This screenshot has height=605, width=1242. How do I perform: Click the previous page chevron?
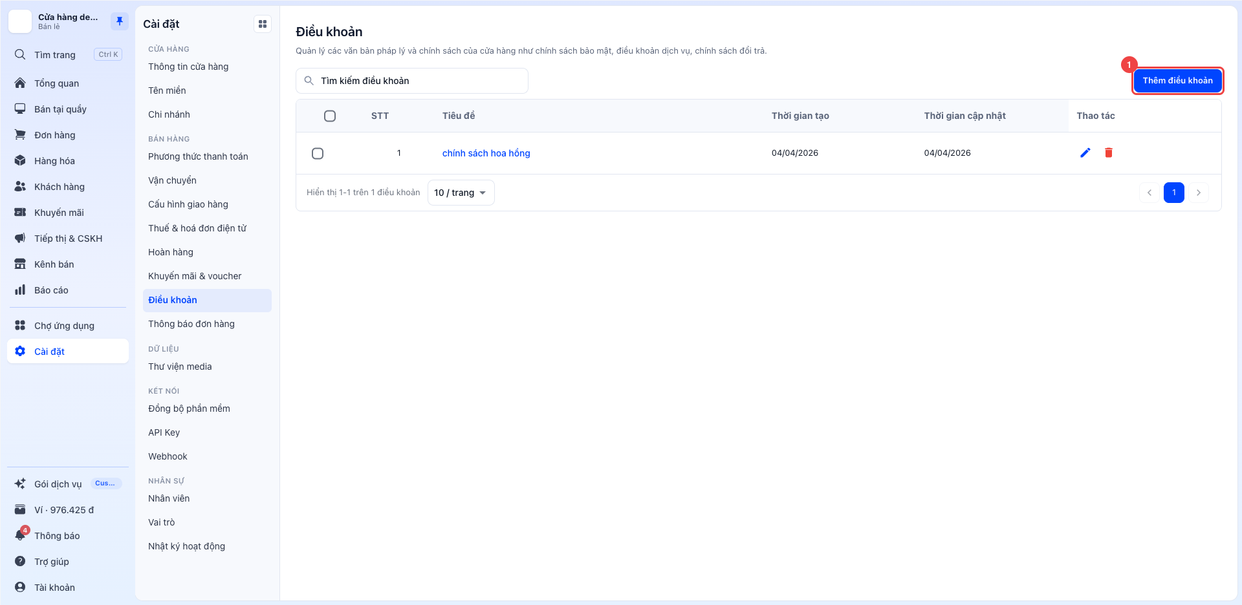tap(1149, 193)
